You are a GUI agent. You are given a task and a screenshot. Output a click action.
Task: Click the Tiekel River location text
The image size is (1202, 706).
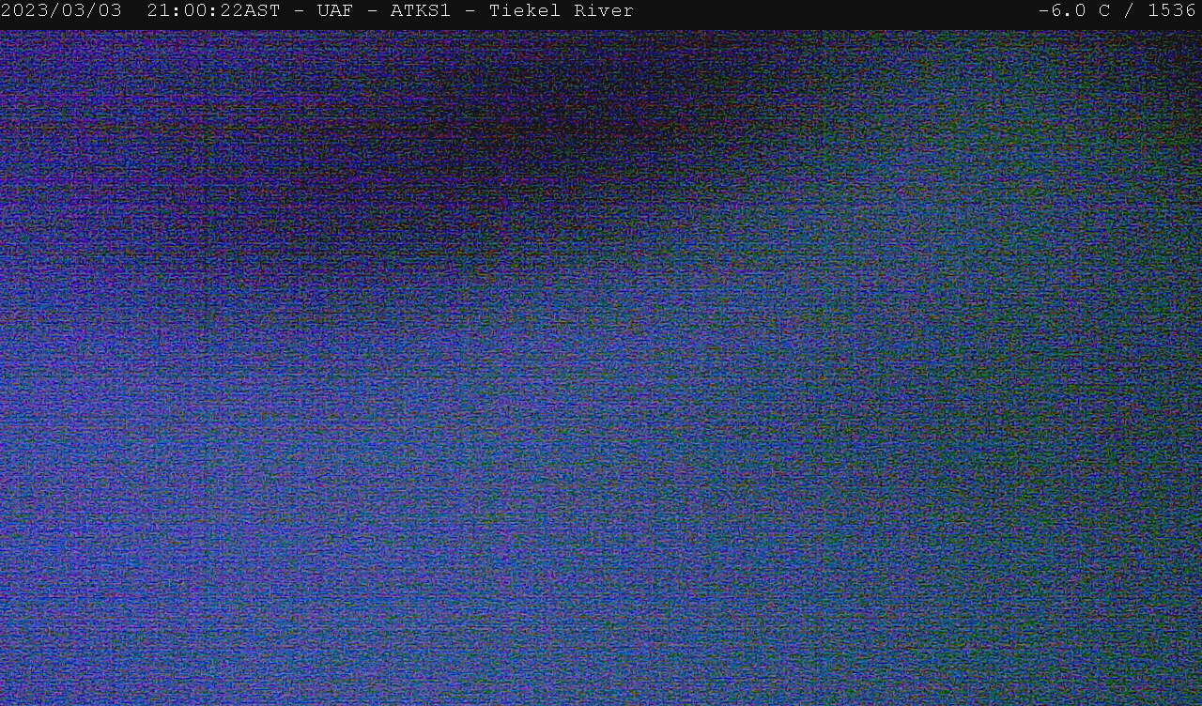tap(562, 11)
